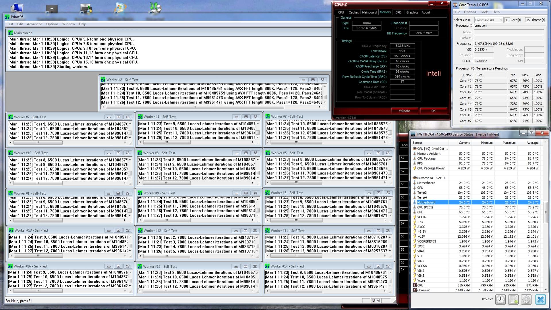Viewport: 551px width, 310px height.
Task: Select the CPU (PECI) sensor row
Action: [476, 207]
